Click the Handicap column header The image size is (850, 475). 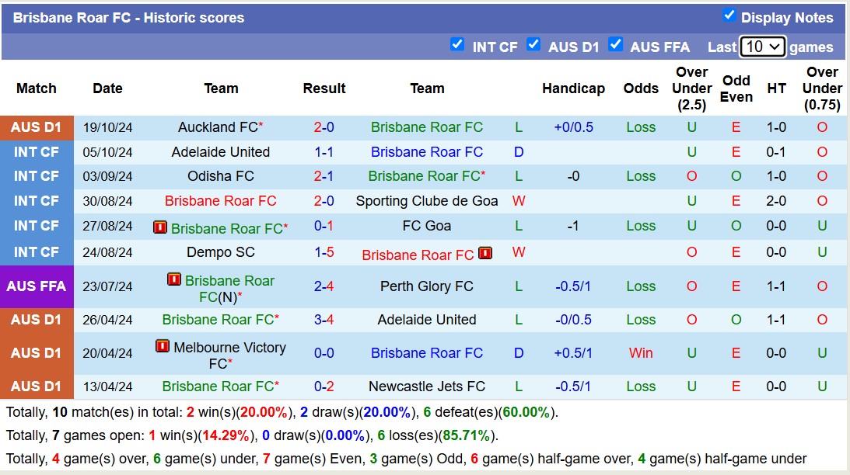point(574,88)
